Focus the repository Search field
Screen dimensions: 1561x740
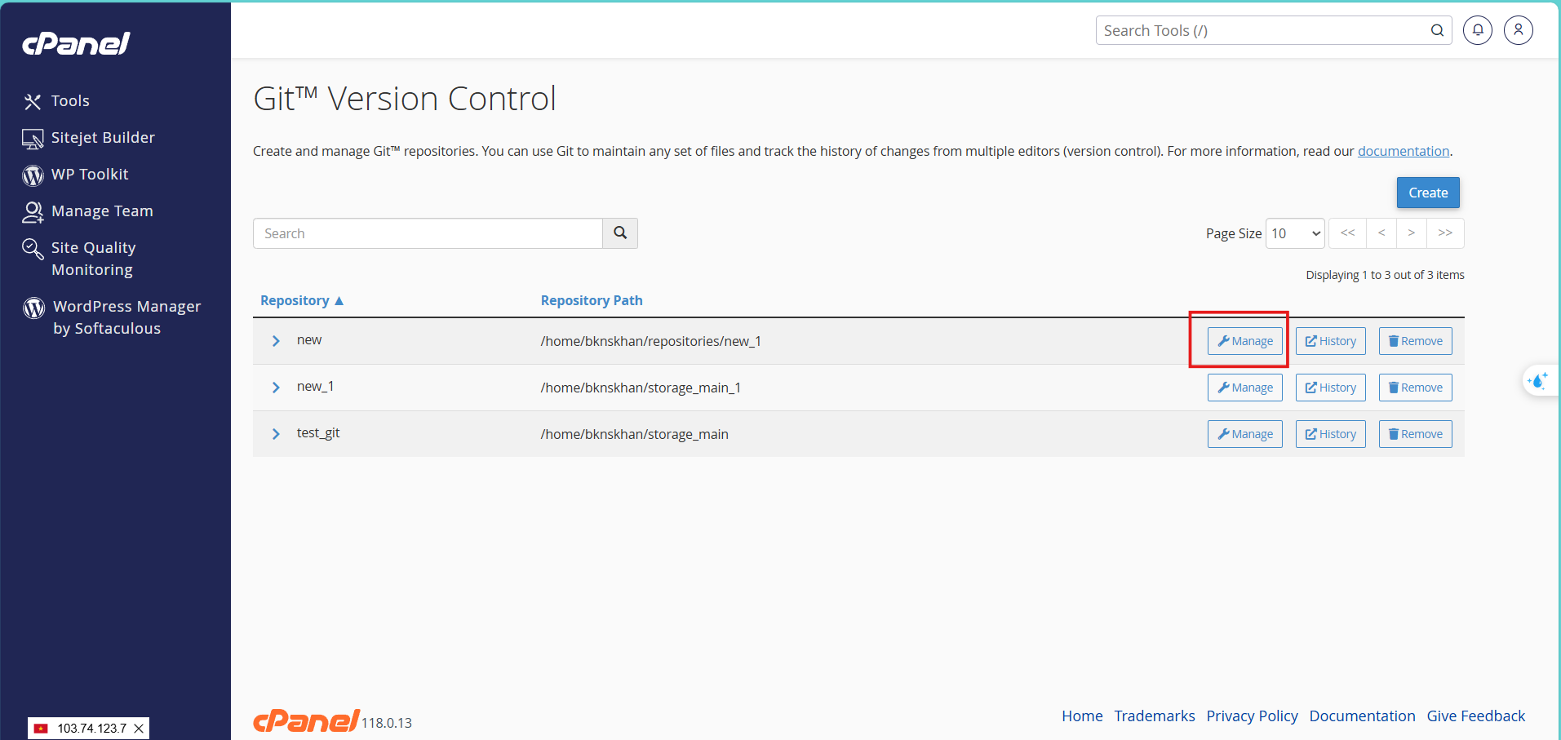point(428,233)
